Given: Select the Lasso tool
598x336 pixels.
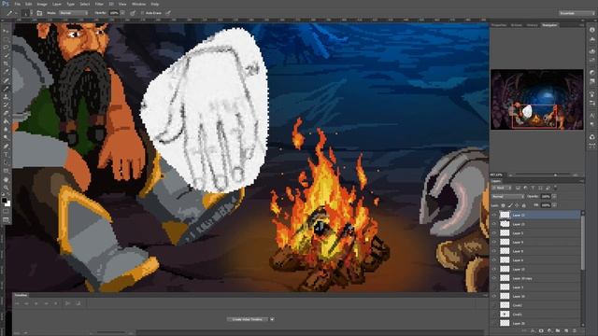Looking at the screenshot, I should click(6, 48).
